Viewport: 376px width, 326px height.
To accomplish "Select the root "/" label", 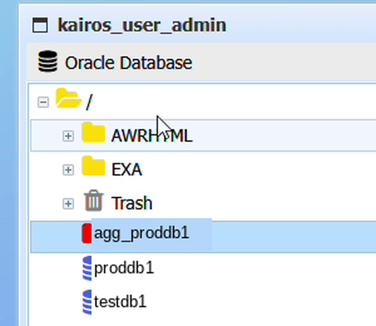I will 89,102.
